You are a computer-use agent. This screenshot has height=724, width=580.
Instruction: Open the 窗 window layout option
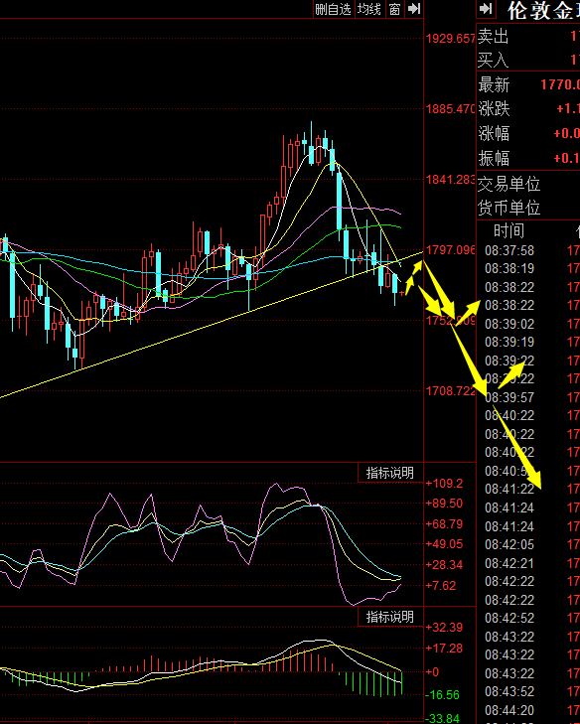(395, 9)
